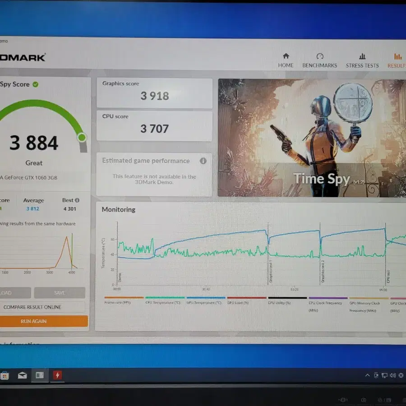Click the green validation checkmark beside Spy Score
Image resolution: width=406 pixels, height=406 pixels.
tap(36, 84)
